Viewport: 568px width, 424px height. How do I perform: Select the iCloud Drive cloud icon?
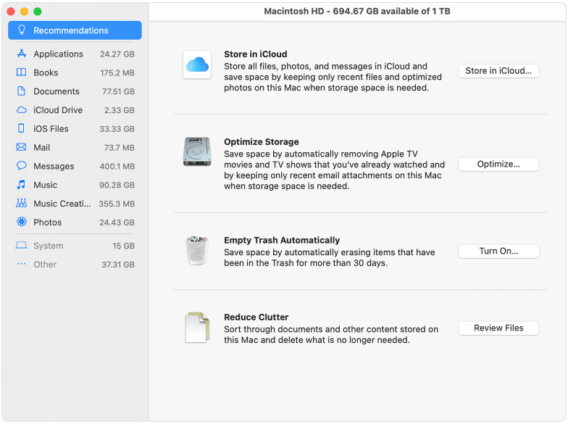[x=21, y=110]
